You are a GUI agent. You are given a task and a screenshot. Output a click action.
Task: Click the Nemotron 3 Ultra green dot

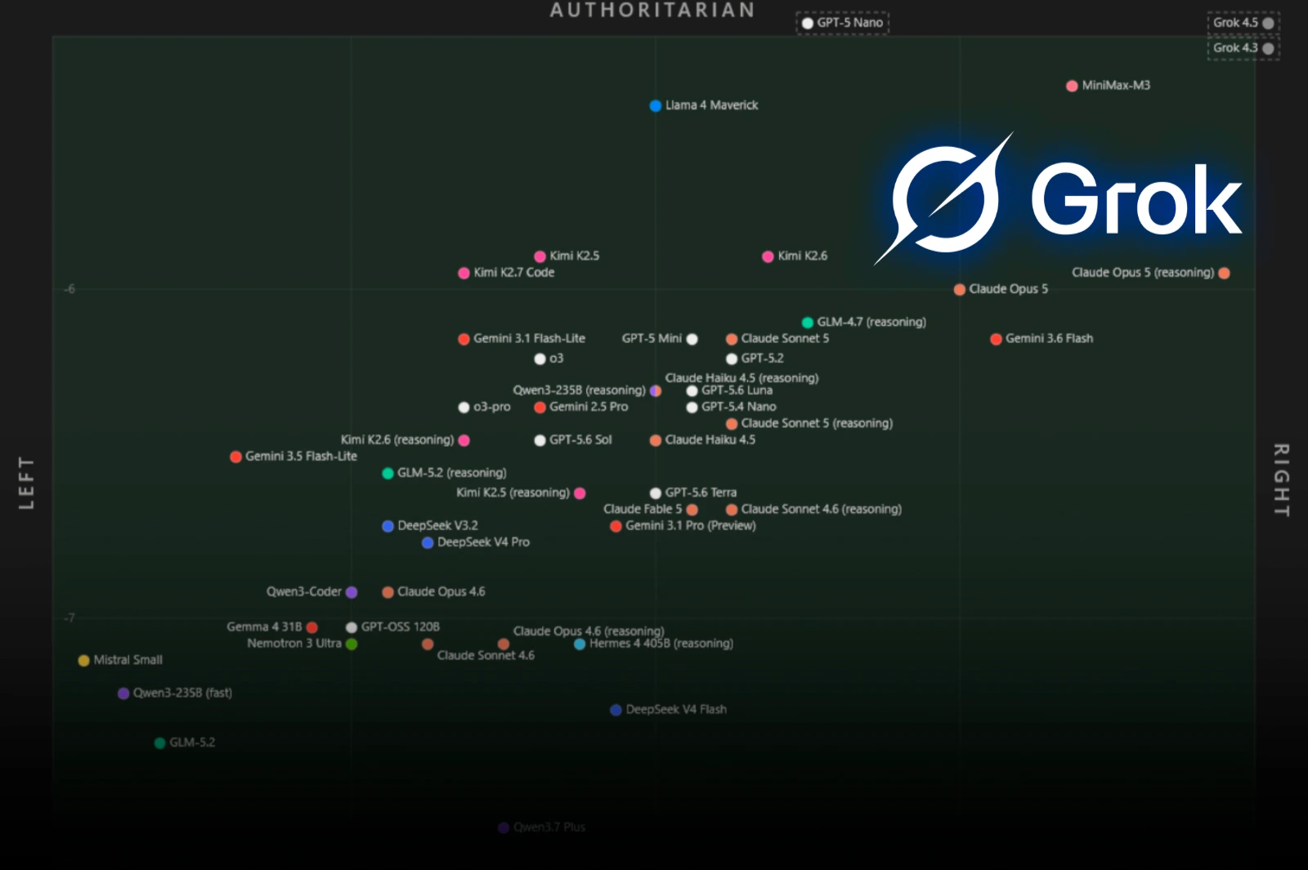pos(351,644)
